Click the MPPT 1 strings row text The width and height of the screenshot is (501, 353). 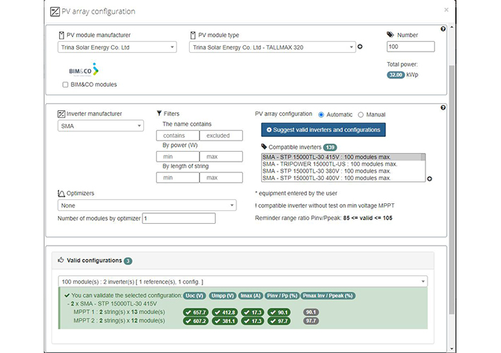pyautogui.click(x=119, y=312)
